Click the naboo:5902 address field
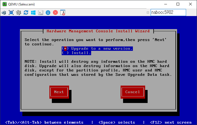The width and height of the screenshot is (197, 125). click(168, 12)
